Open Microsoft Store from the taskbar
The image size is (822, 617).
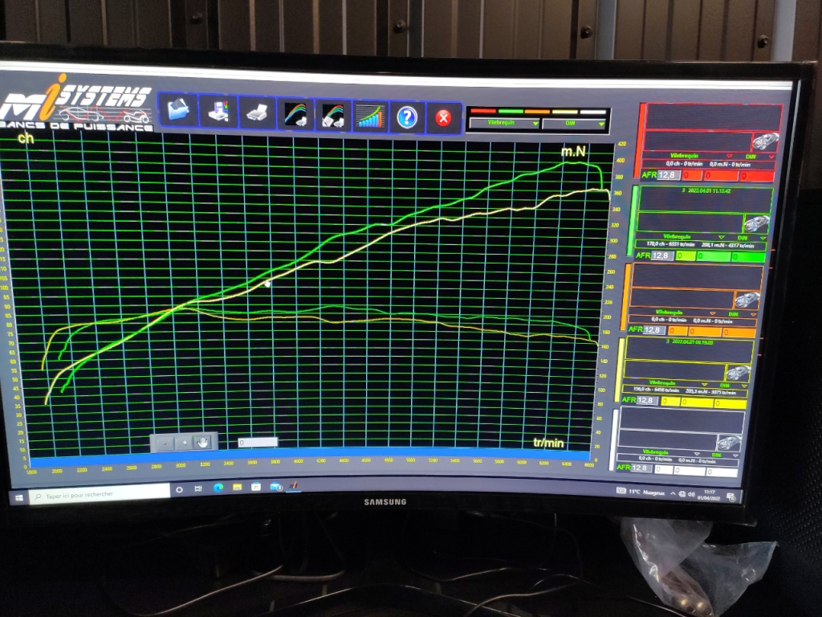[256, 486]
